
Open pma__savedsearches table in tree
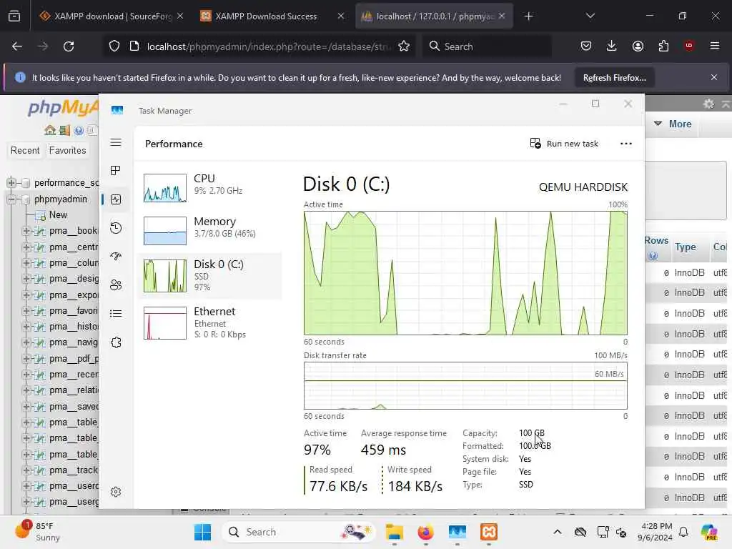point(74,407)
